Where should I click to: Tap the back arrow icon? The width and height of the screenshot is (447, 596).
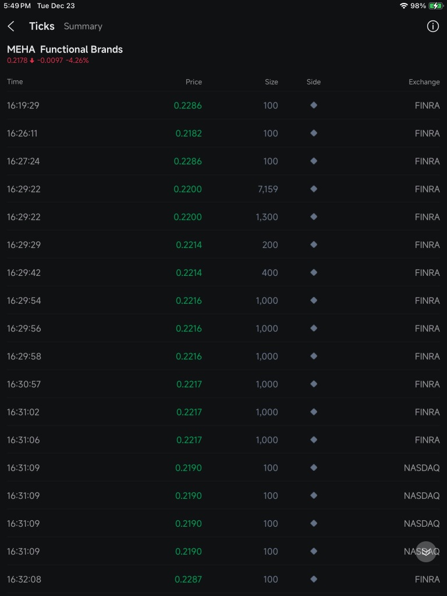(x=11, y=26)
